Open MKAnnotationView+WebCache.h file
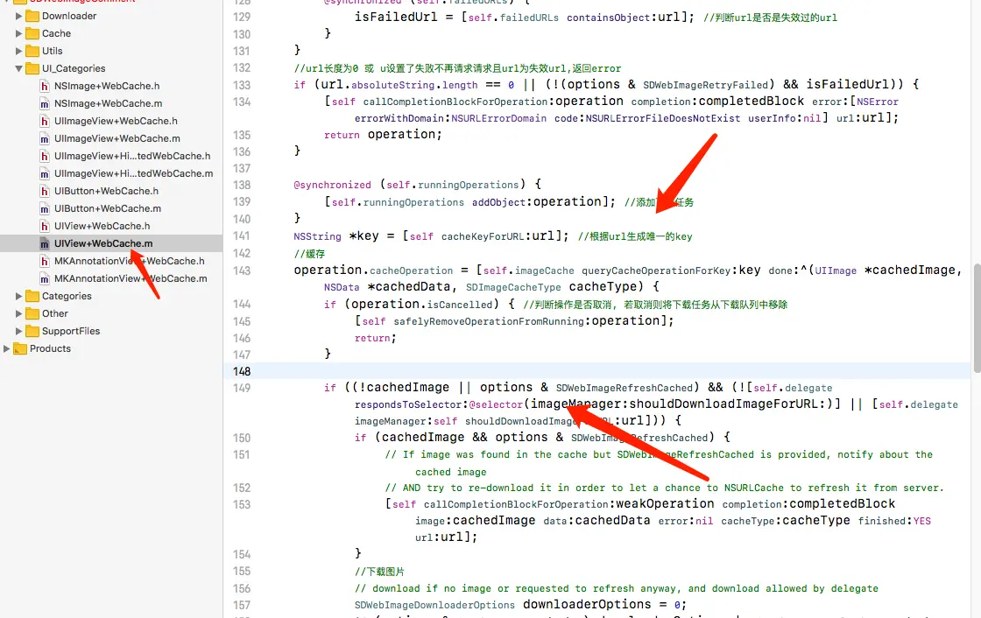The image size is (981, 618). (x=130, y=261)
